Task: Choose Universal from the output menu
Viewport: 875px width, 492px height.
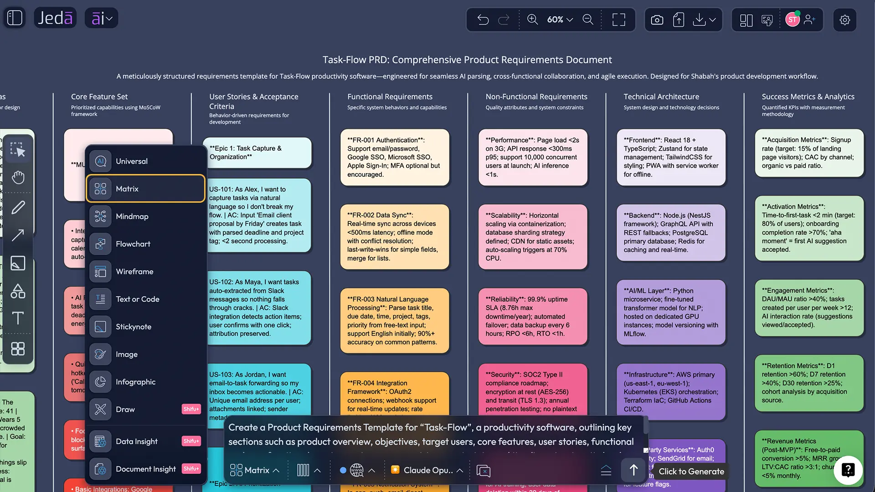Action: click(146, 161)
